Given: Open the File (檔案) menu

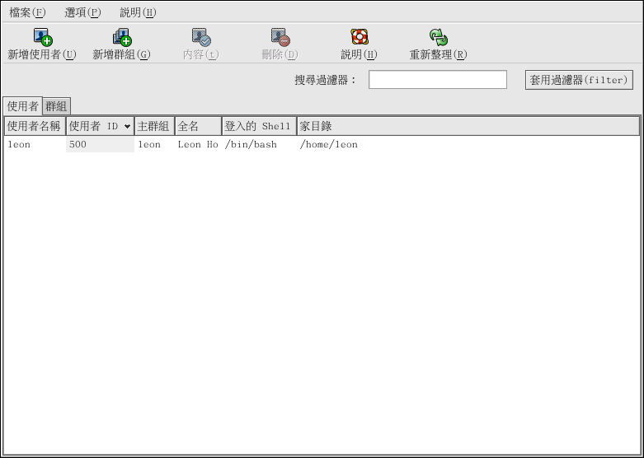Looking at the screenshot, I should [x=27, y=12].
